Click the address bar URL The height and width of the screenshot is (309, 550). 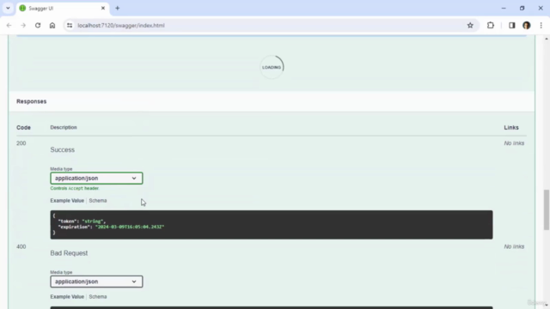(x=121, y=25)
